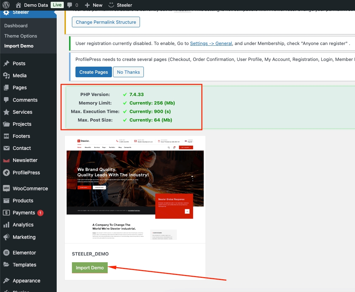Click the Analytics bar chart icon
The width and height of the screenshot is (355, 292).
point(6,225)
